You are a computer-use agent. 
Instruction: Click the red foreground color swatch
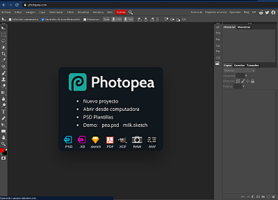(2, 150)
